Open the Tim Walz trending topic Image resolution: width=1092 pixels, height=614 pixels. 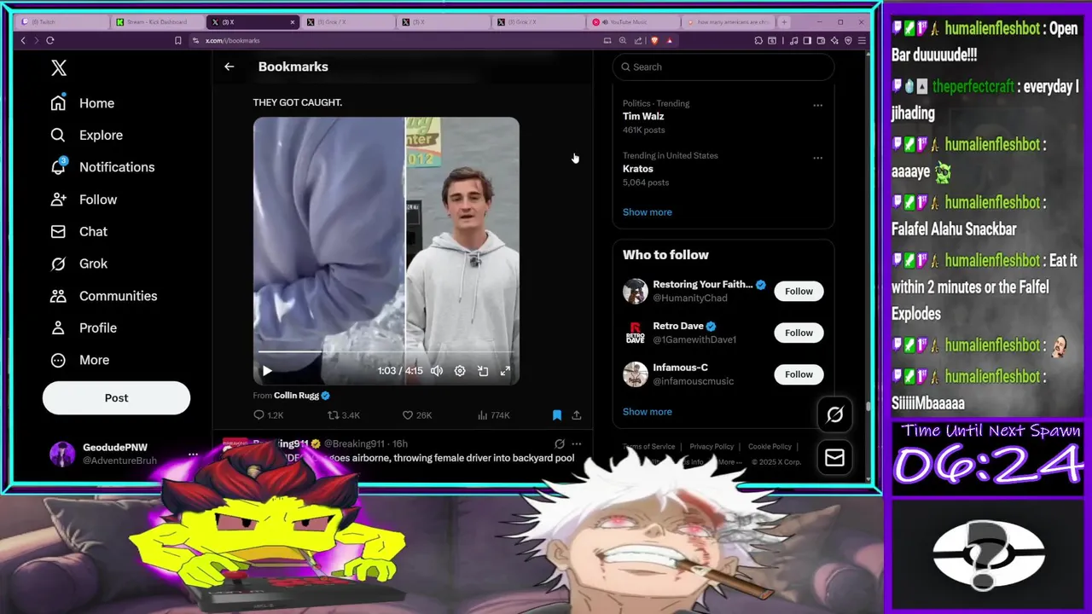[x=643, y=116]
